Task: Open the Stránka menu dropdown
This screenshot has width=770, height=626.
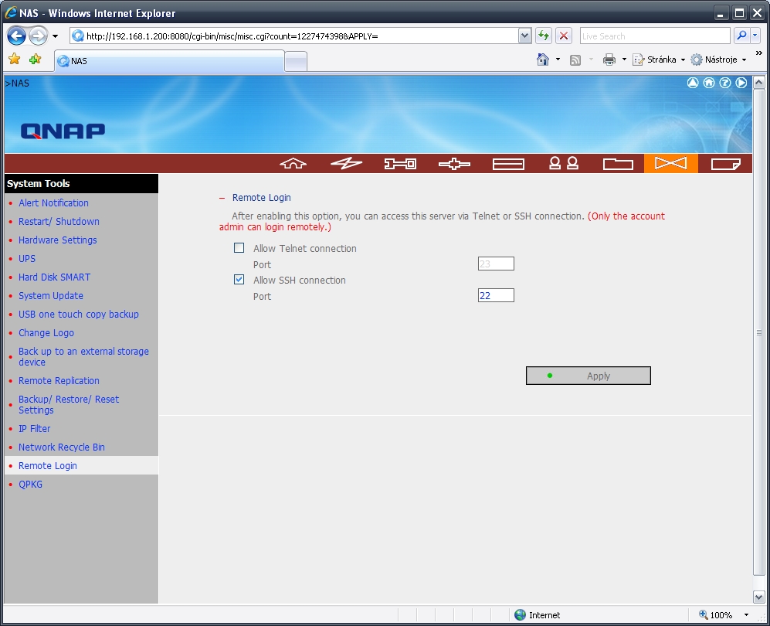Action: (659, 60)
